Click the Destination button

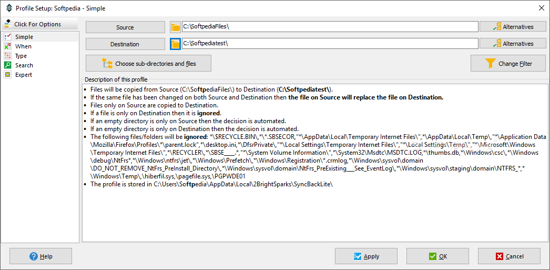tap(125, 44)
